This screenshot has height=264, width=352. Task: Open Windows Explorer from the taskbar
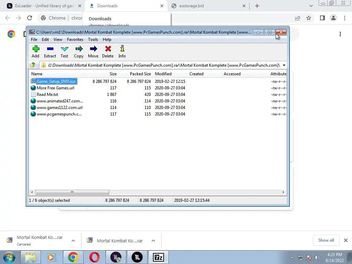31,257
